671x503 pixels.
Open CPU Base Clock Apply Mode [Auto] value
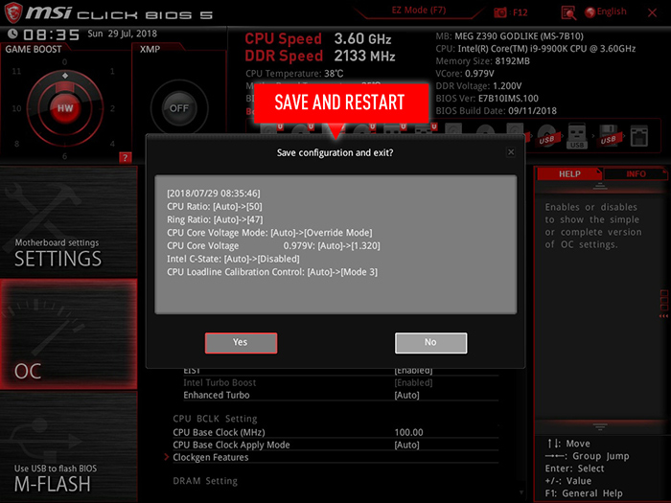[x=406, y=445]
